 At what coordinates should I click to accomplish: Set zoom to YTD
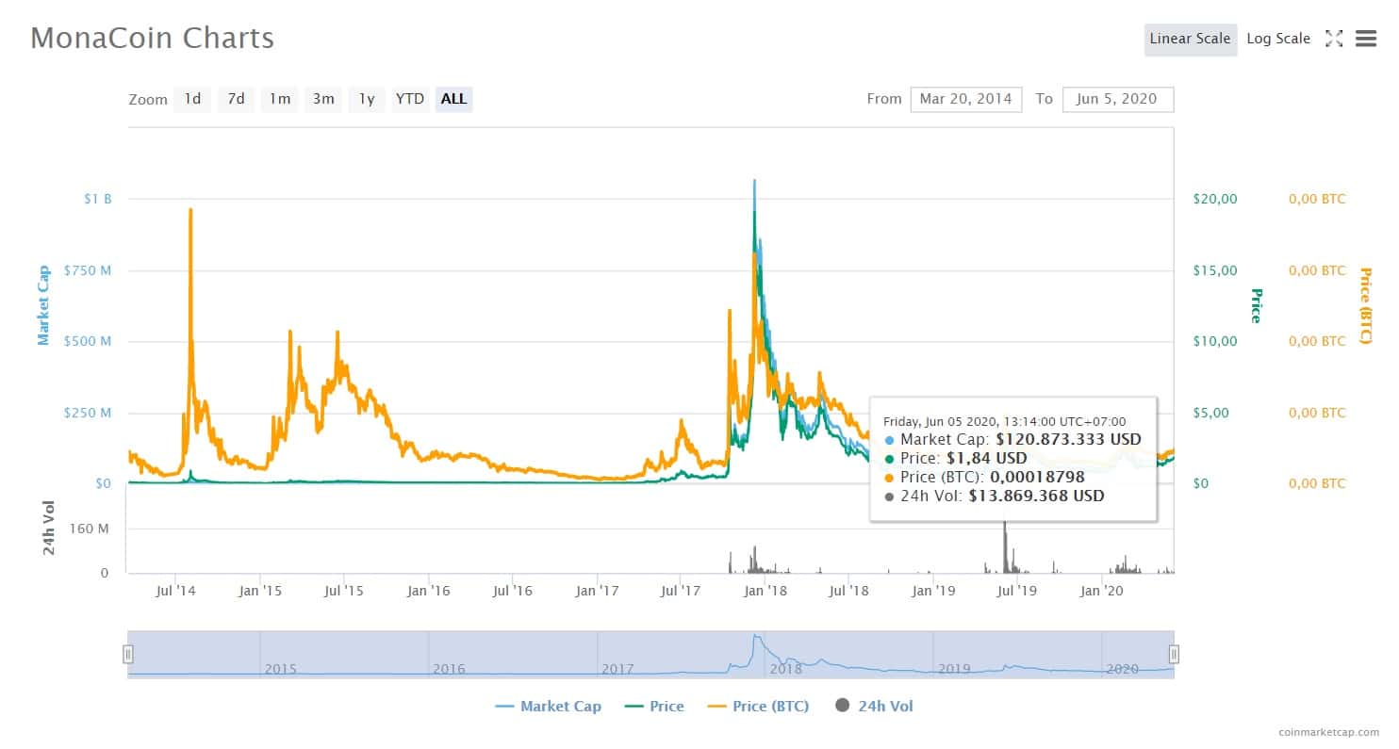(x=410, y=99)
